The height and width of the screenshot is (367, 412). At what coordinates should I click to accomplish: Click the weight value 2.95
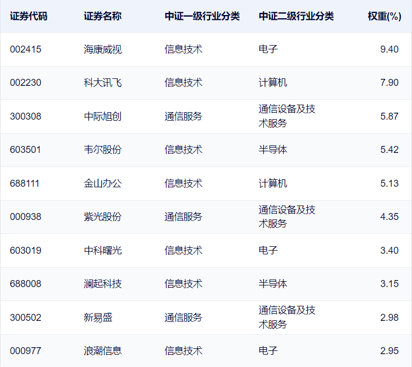coord(389,351)
